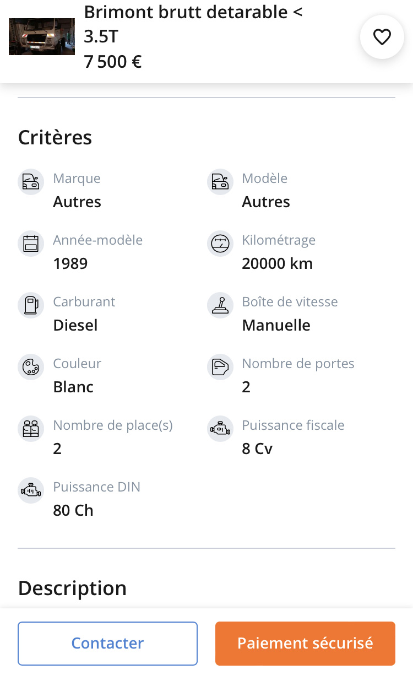
Task: Click the Carburant fuel pump icon
Action: pos(31,305)
